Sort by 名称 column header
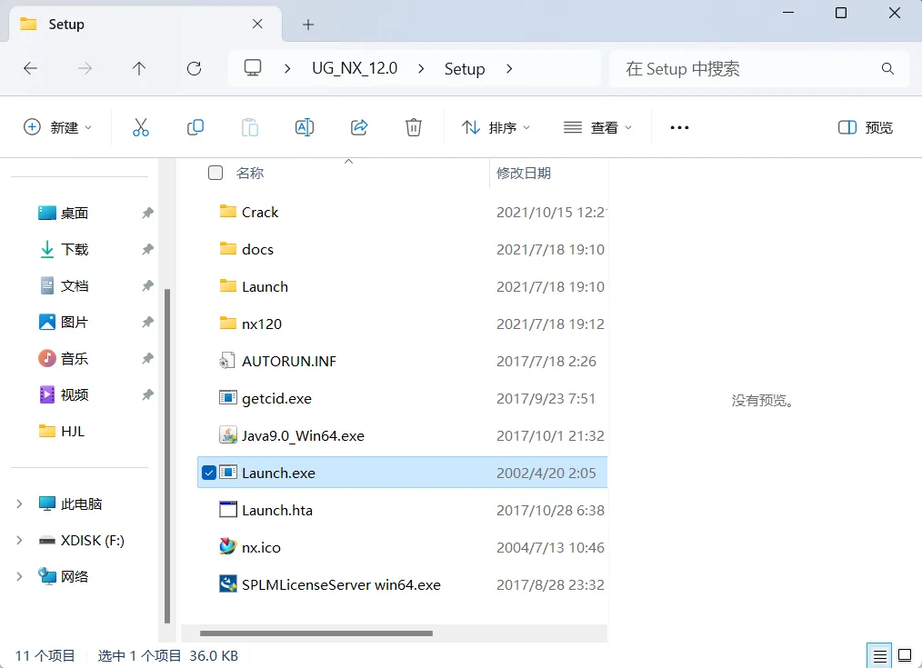This screenshot has width=922, height=668. (250, 173)
